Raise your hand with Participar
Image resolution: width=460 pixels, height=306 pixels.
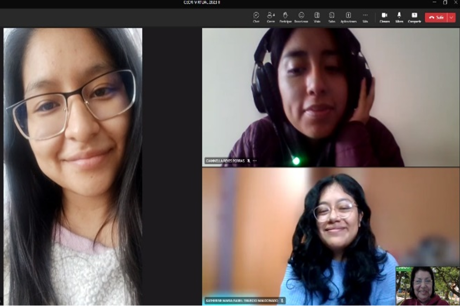[285, 17]
